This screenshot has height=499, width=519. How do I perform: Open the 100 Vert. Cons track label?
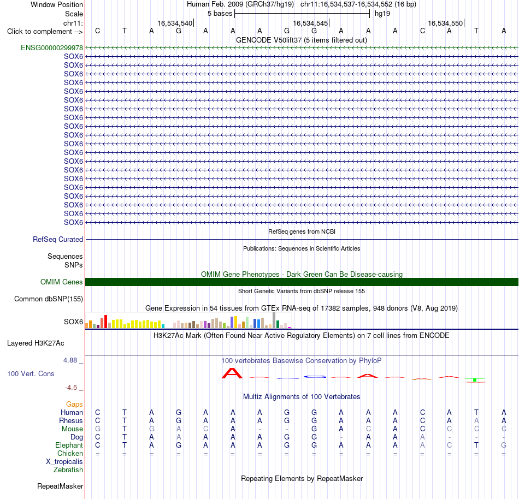pyautogui.click(x=31, y=373)
